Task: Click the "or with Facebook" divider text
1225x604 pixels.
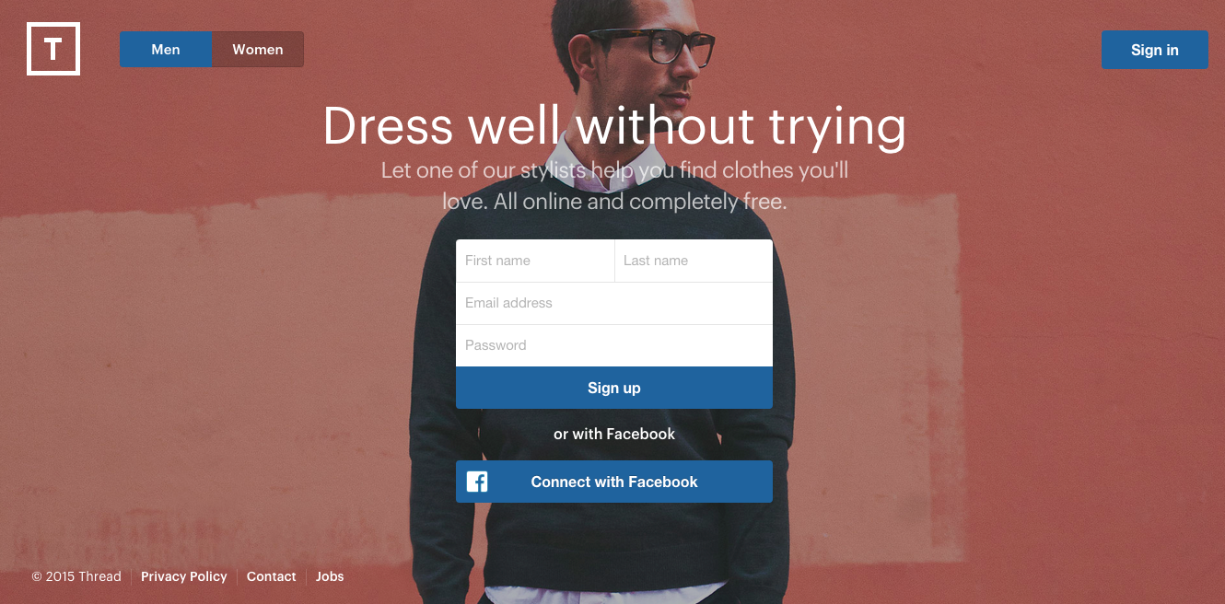Action: click(614, 434)
